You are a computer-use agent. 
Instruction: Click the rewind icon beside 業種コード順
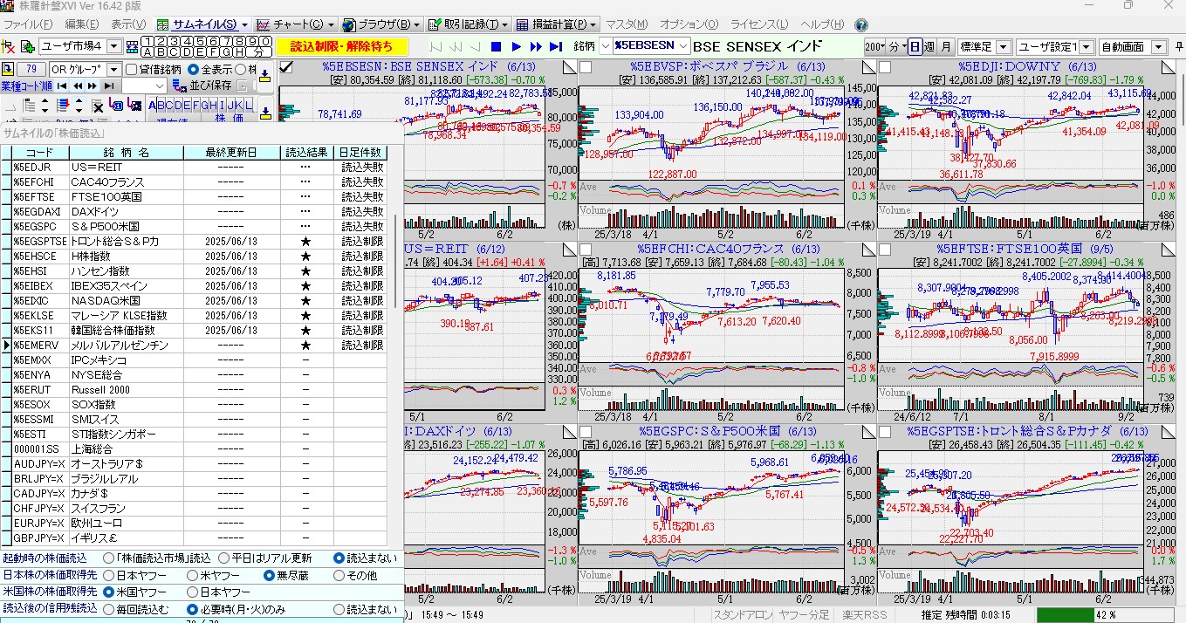coord(78,86)
